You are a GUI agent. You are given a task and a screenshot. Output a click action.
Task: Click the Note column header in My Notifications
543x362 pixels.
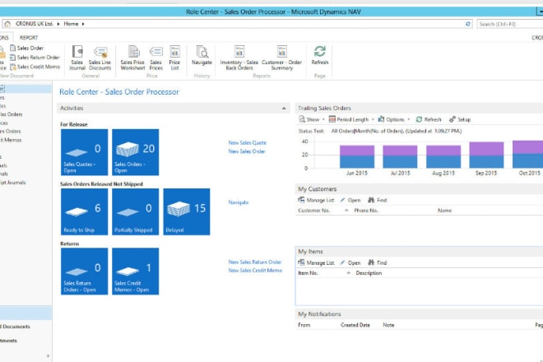388,325
